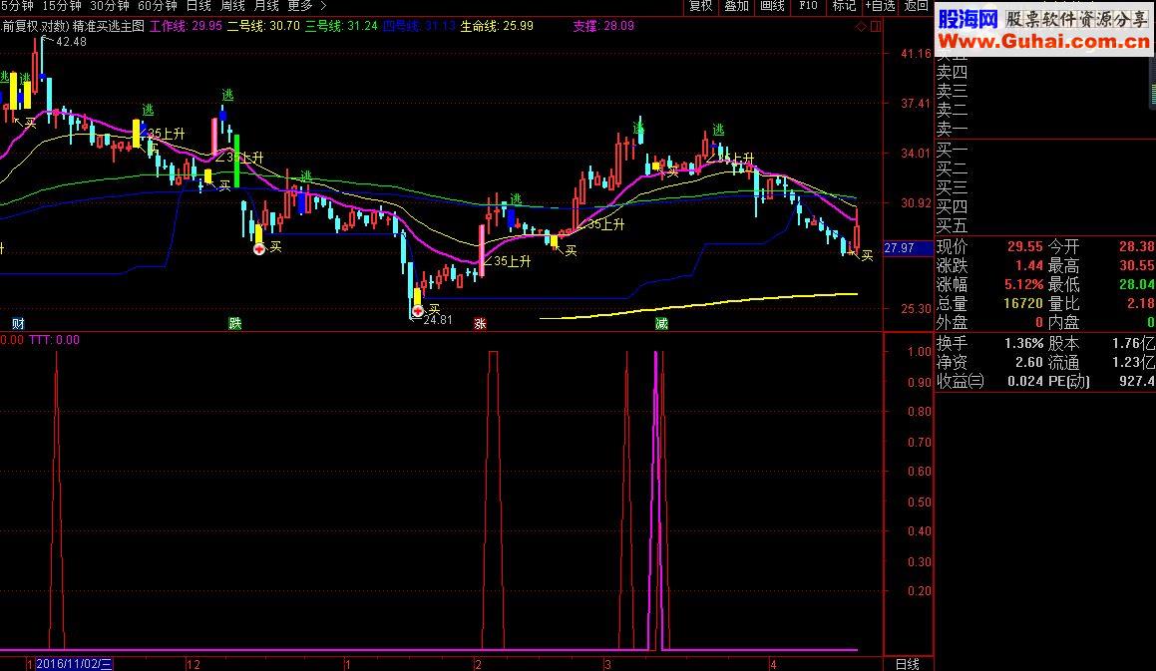Select the 月线 monthly chart tab
Screen dimensions: 1156x671
(266, 6)
